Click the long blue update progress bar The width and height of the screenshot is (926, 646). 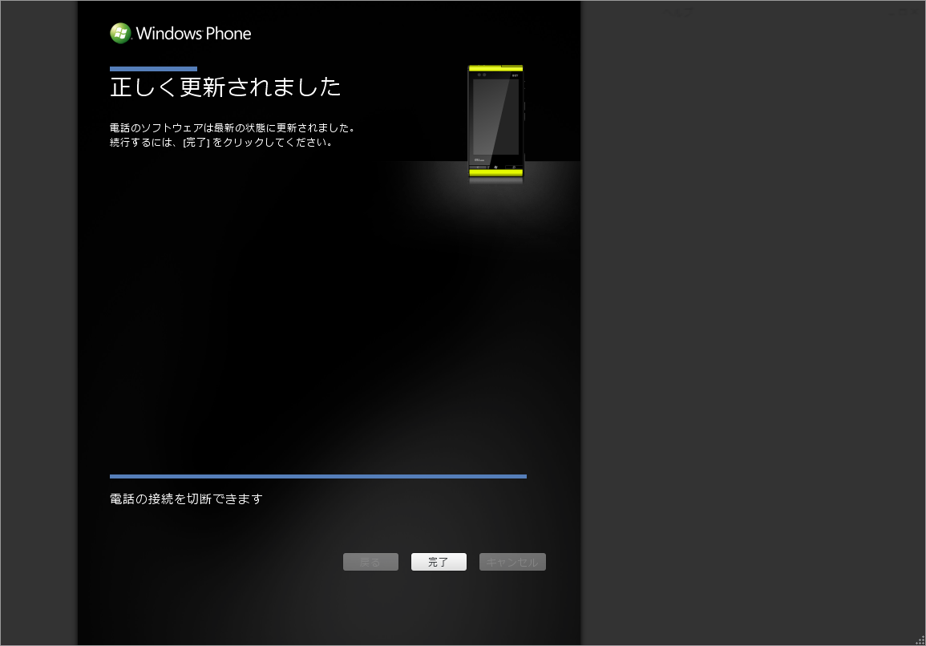pyautogui.click(x=317, y=476)
